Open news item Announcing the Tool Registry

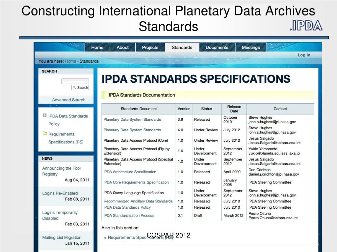coord(61,171)
